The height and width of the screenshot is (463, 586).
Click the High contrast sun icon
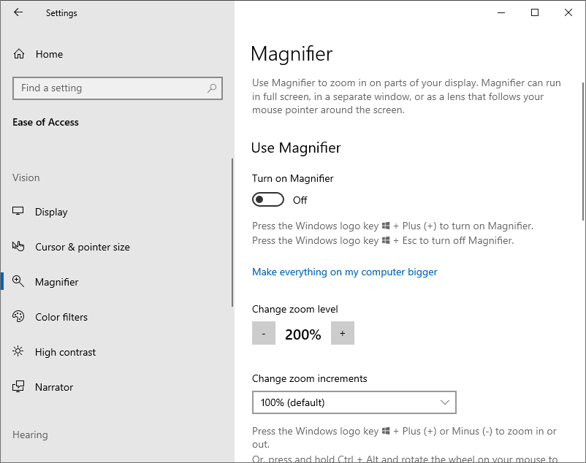pos(18,352)
